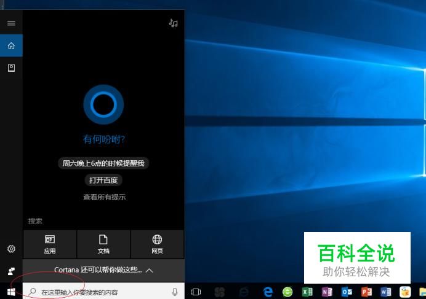Open Word from the taskbar
This screenshot has width=426, height=299.
(385, 292)
